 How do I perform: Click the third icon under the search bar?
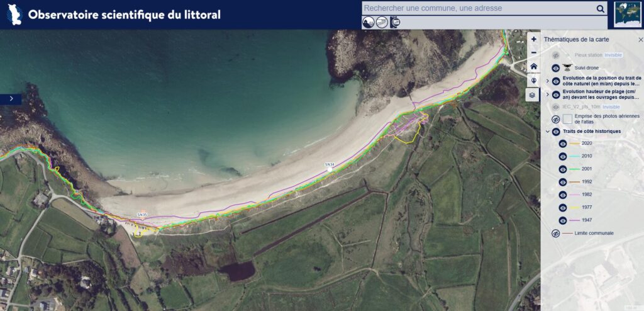pos(395,22)
